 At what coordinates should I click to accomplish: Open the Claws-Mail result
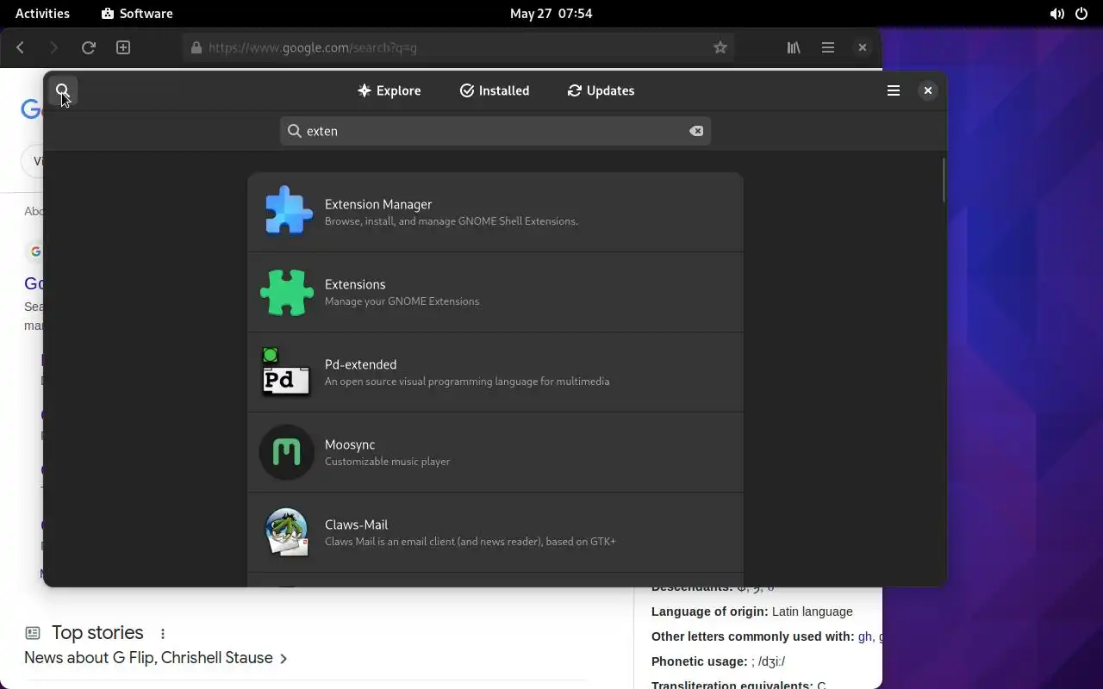[495, 532]
